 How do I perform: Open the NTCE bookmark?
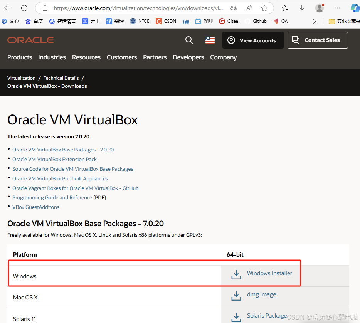[x=140, y=21]
